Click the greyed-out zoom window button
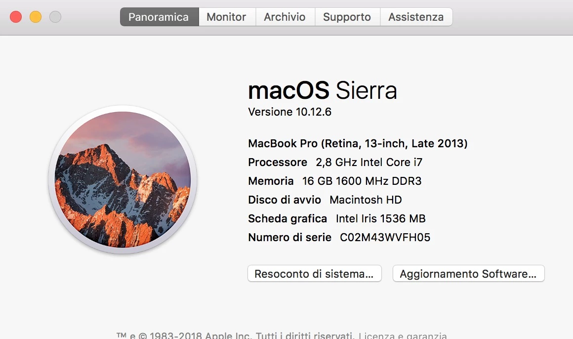This screenshot has width=573, height=339. (x=55, y=17)
